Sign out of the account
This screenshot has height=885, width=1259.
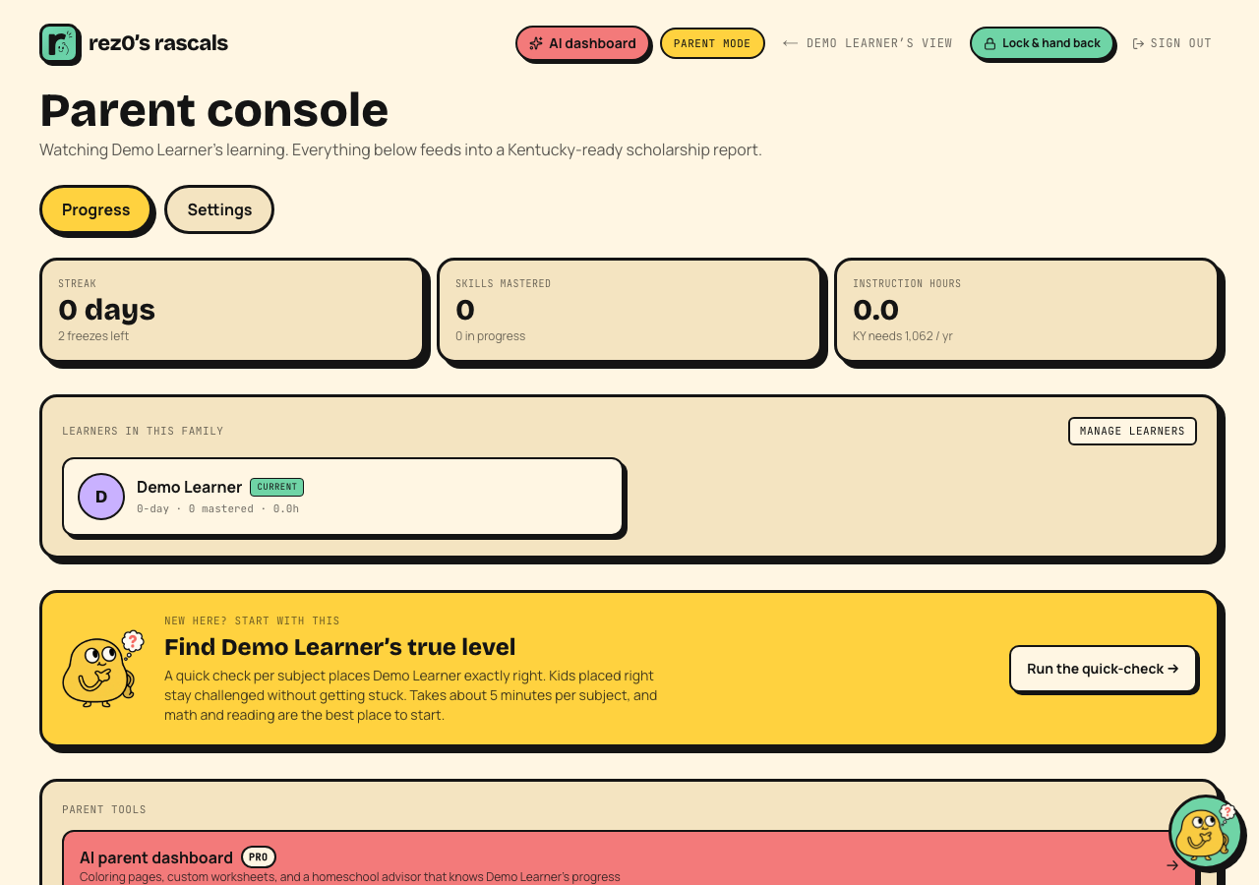1172,43
